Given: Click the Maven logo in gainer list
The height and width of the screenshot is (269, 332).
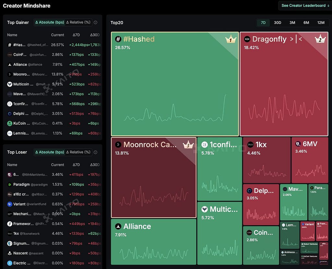Looking at the screenshot, I should [9, 94].
